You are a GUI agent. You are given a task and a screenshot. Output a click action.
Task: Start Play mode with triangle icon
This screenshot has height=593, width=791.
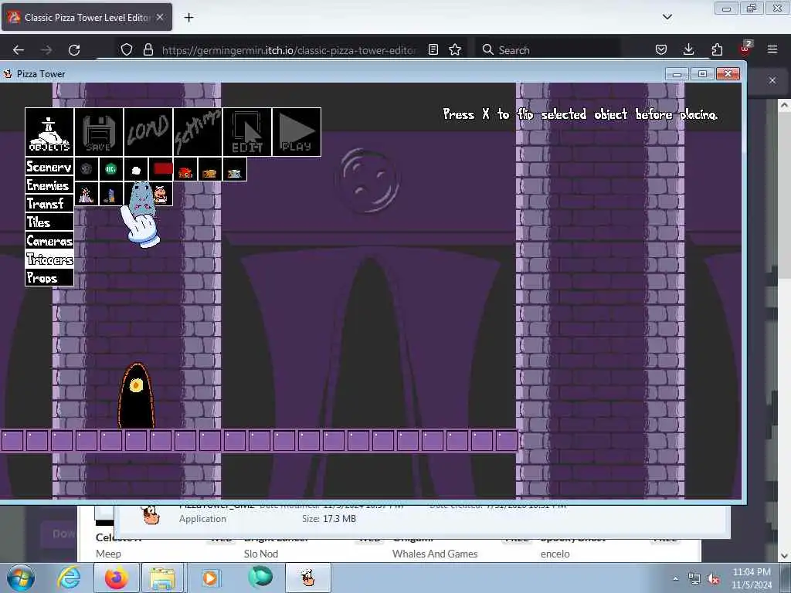[297, 132]
